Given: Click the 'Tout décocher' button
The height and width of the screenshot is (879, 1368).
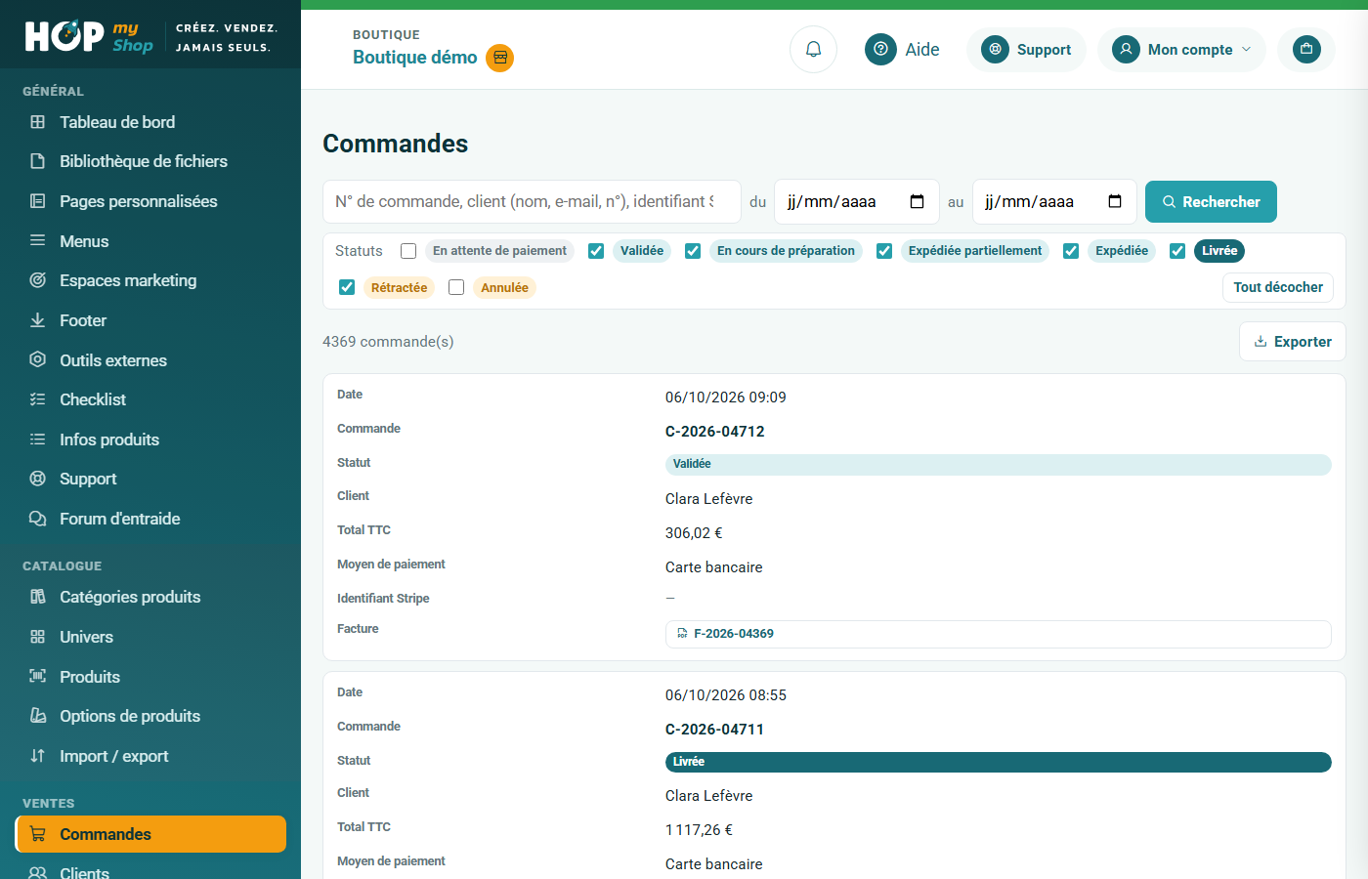Looking at the screenshot, I should (1277, 287).
